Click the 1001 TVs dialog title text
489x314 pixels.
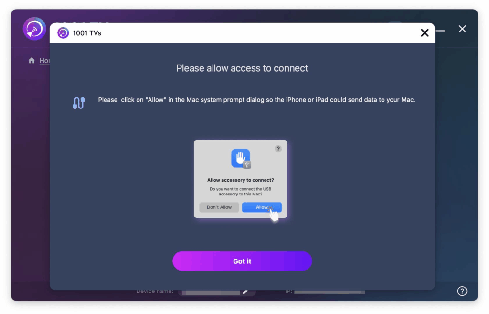pyautogui.click(x=87, y=33)
